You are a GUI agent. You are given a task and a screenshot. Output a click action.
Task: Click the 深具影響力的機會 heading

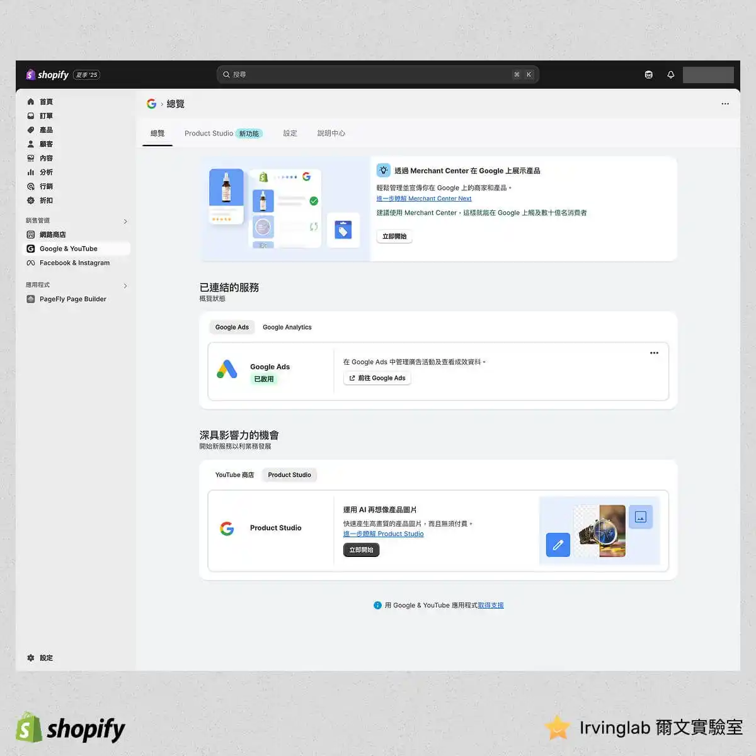coord(239,435)
